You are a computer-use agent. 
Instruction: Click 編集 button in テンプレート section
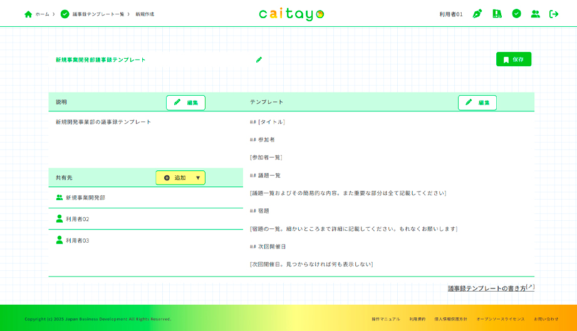477,103
